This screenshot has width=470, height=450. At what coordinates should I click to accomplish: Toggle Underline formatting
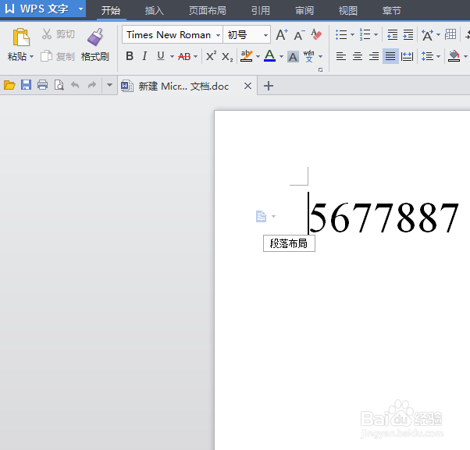point(161,56)
